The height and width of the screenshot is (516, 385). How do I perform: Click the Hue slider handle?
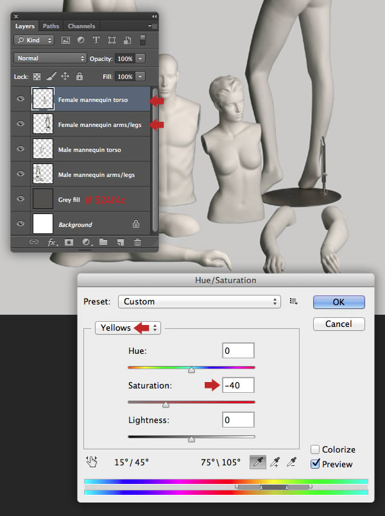click(191, 370)
